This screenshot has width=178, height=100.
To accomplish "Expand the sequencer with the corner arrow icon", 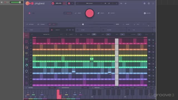I will click(154, 30).
